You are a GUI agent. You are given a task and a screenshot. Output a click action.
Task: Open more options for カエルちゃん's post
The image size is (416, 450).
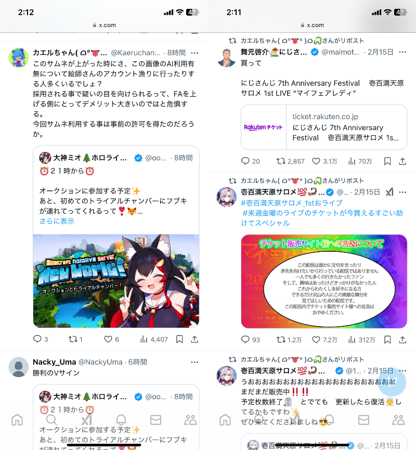click(194, 53)
